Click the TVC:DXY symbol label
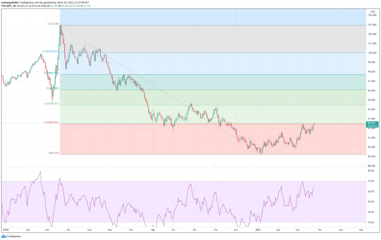Viewport: 381px width, 240px height. pos(7,5)
